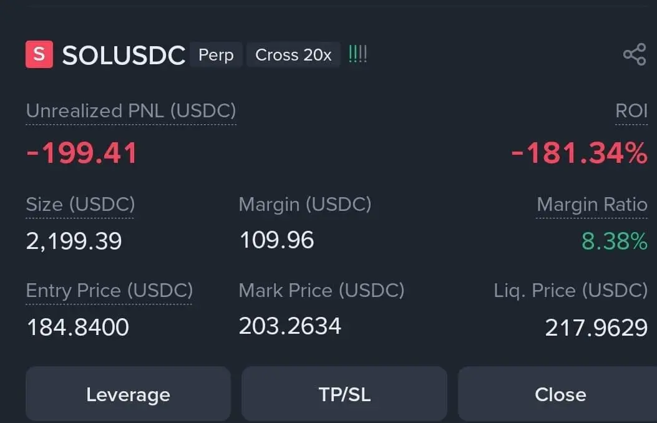Tap the Perp contract tag
Viewport: 657px width, 423px height.
point(216,55)
